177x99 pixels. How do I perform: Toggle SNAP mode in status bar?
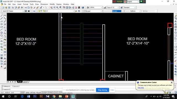point(23,93)
